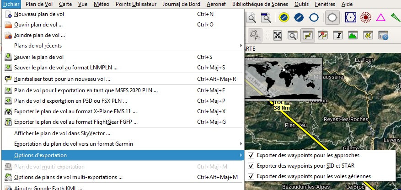Export flight plan as P3D or FSX PLN
Viewport: 401px width, 190px height.
[x=122, y=101]
